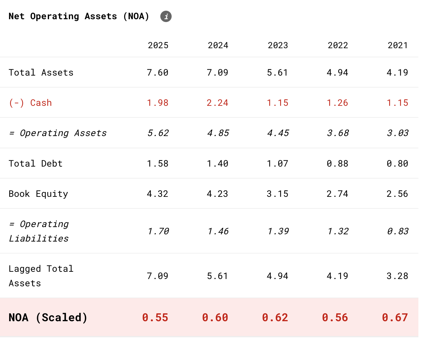This screenshot has width=425, height=342.
Task: Select the 2024 Cash value 2.24
Action: pos(218,103)
